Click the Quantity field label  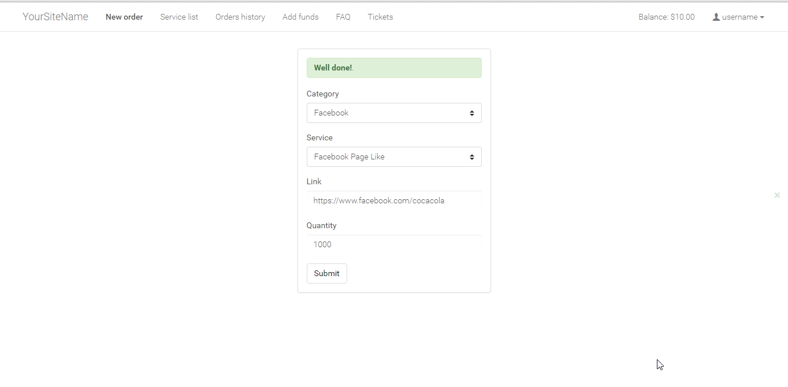click(x=321, y=226)
